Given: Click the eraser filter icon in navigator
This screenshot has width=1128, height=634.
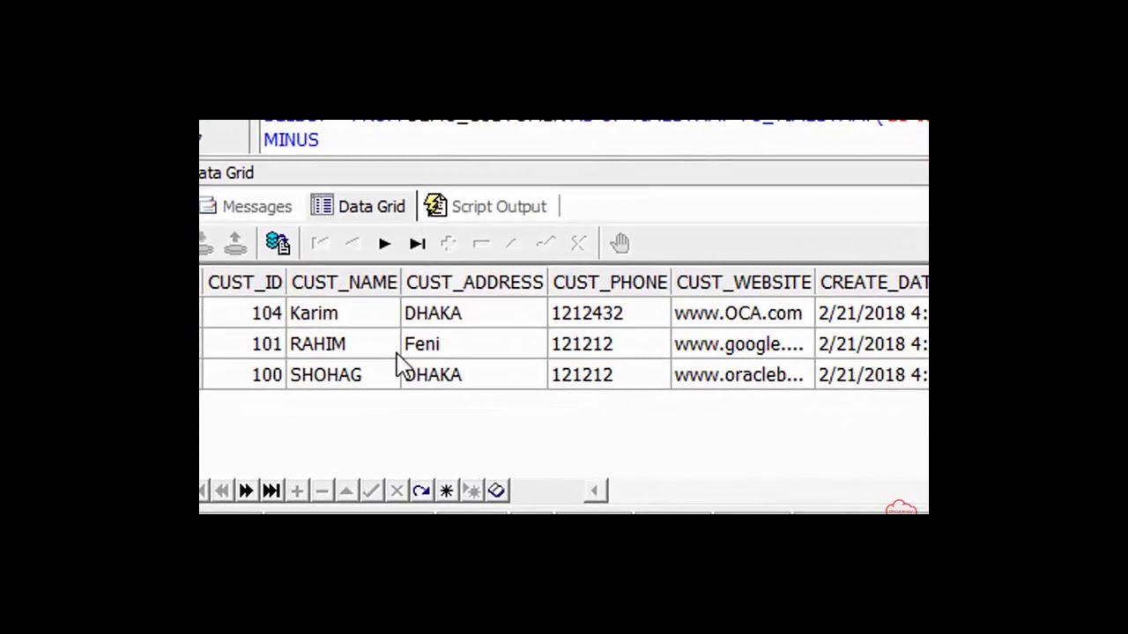Looking at the screenshot, I should point(496,490).
